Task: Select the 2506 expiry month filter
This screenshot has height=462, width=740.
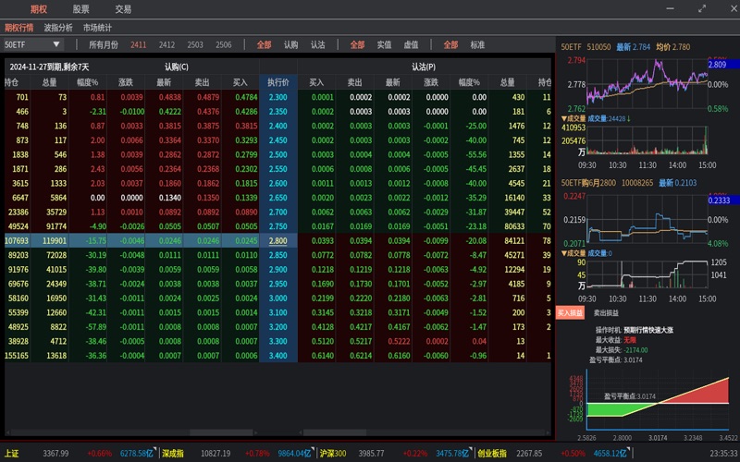Action: pos(223,44)
